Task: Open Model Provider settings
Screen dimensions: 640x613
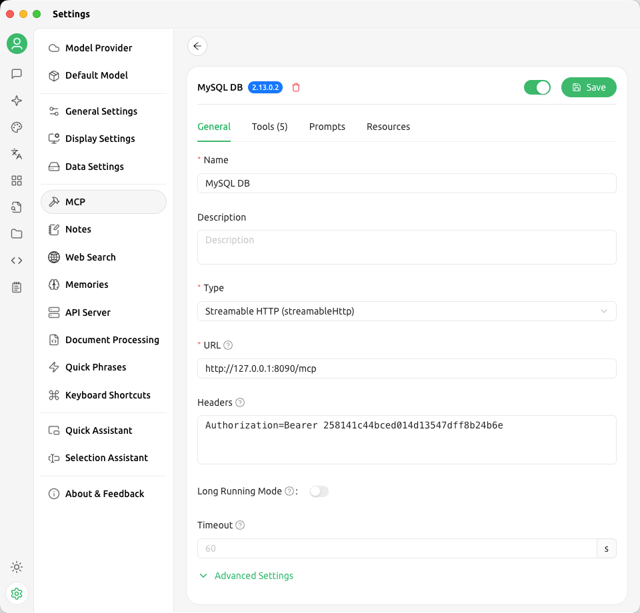Action: point(99,48)
